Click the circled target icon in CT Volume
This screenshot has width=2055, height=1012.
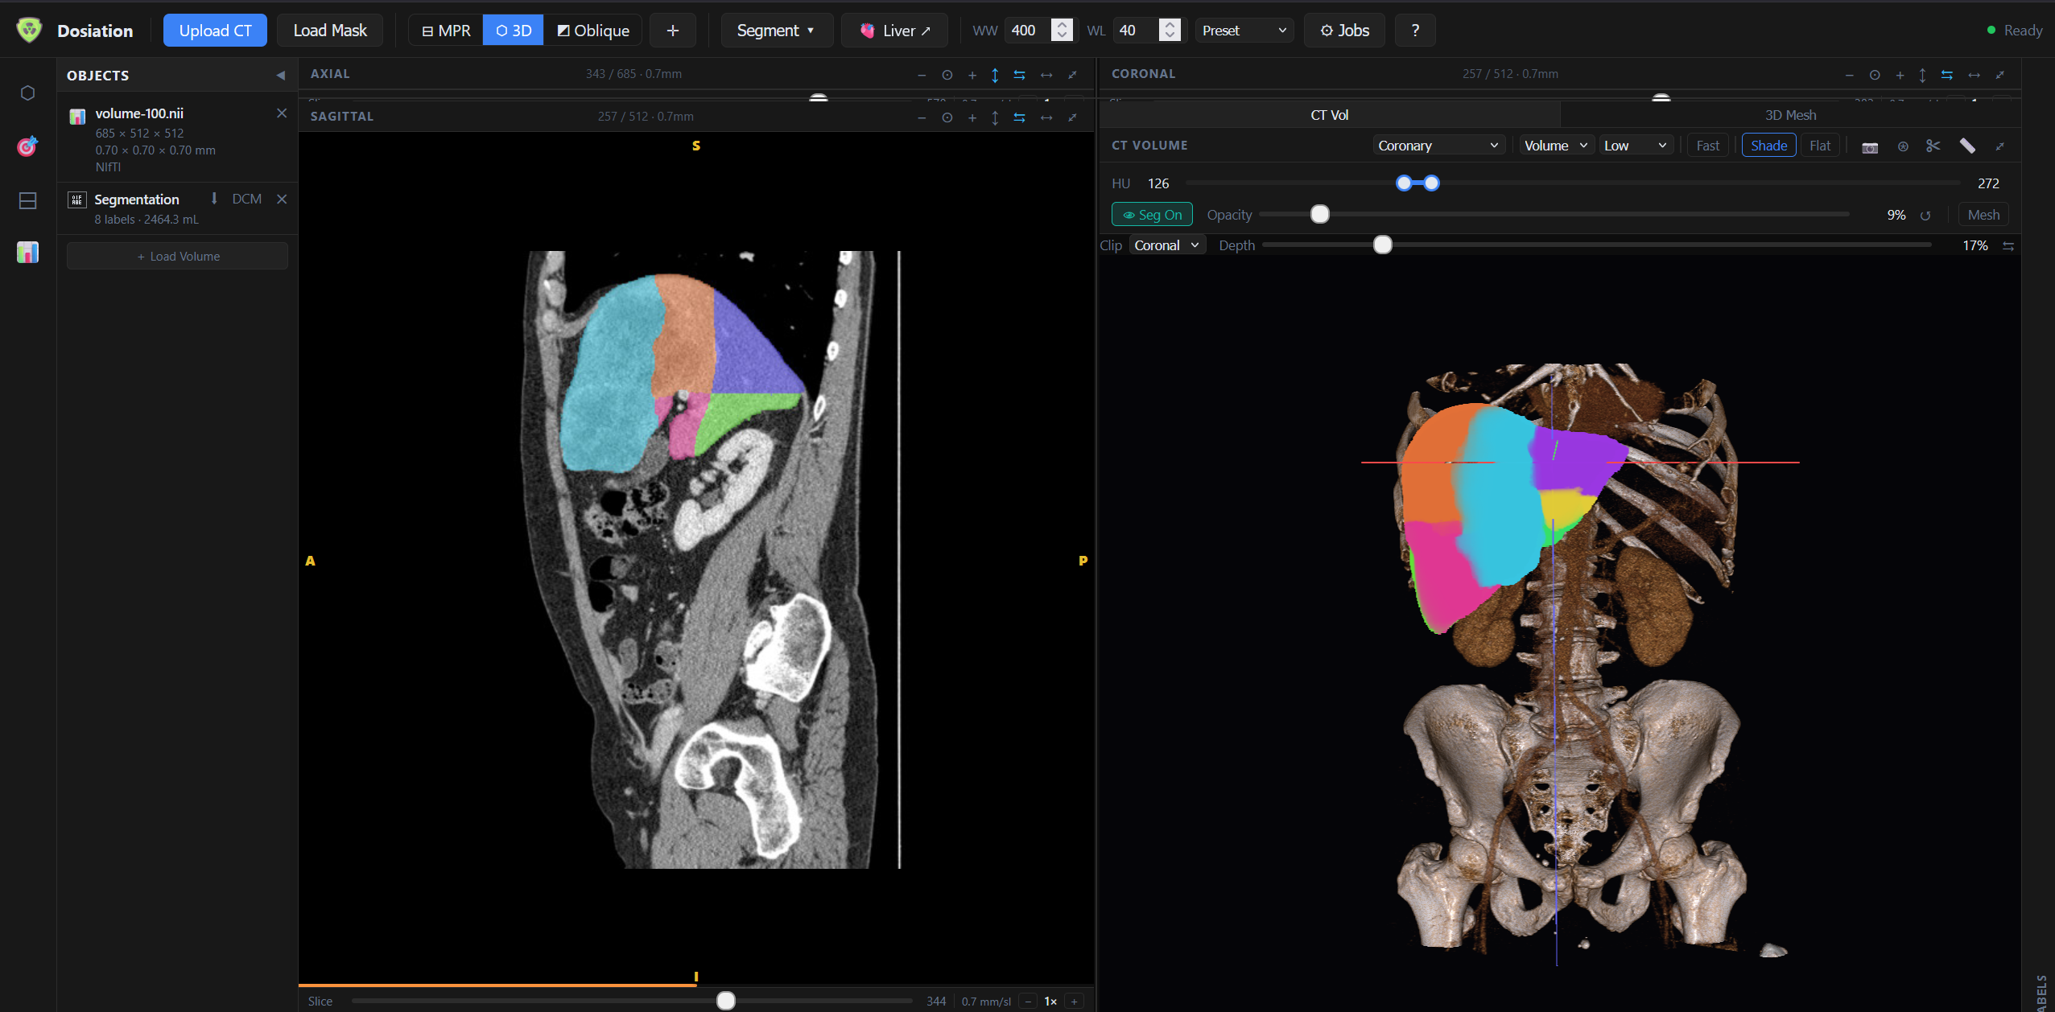[1903, 146]
